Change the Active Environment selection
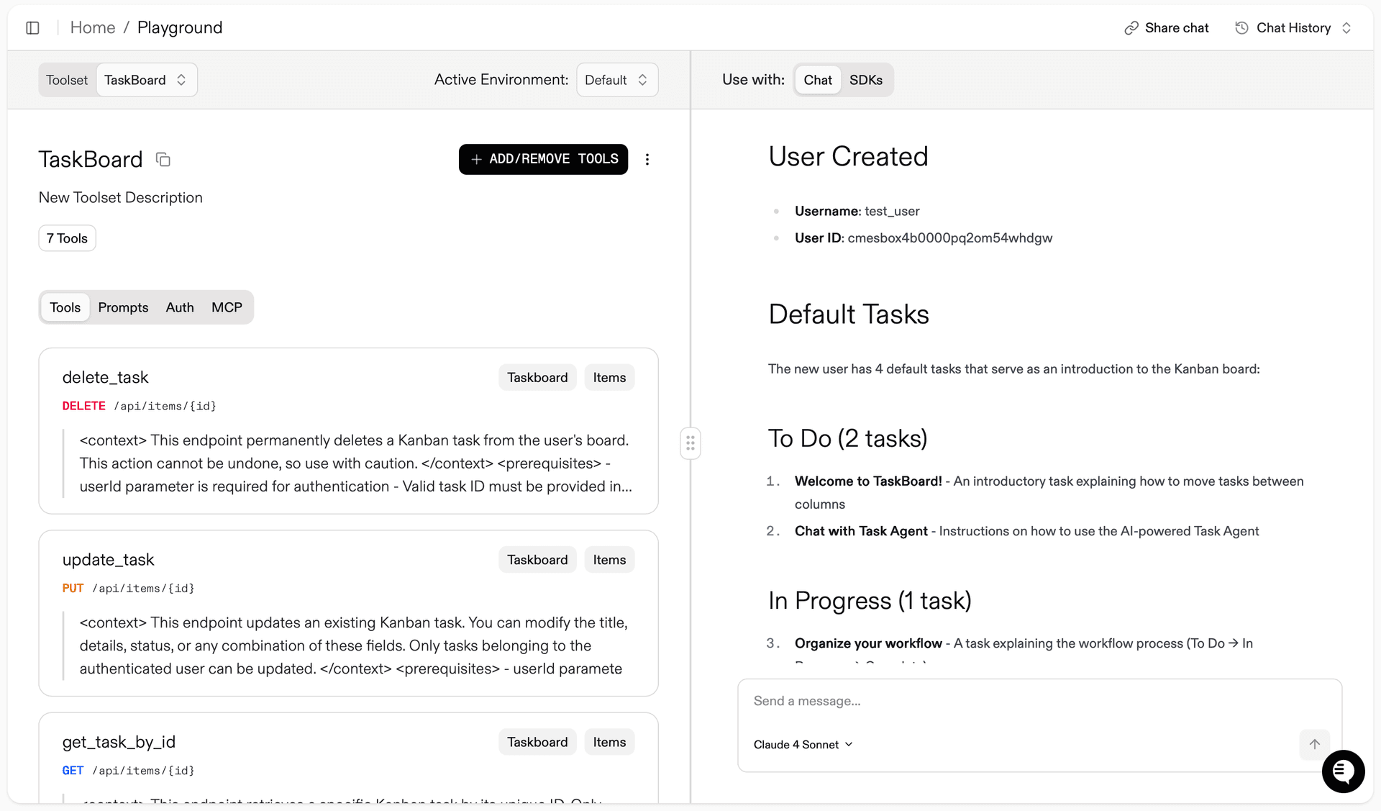This screenshot has height=811, width=1381. click(616, 79)
